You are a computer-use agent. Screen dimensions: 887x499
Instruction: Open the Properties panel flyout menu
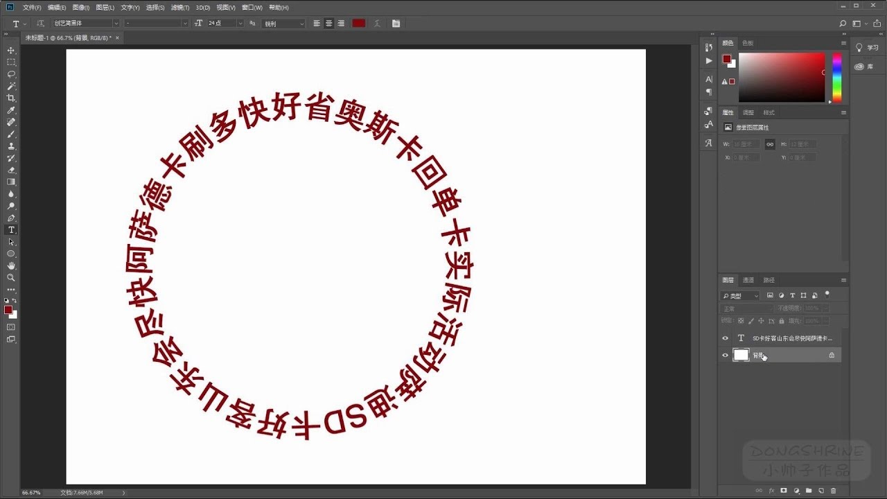coord(843,112)
